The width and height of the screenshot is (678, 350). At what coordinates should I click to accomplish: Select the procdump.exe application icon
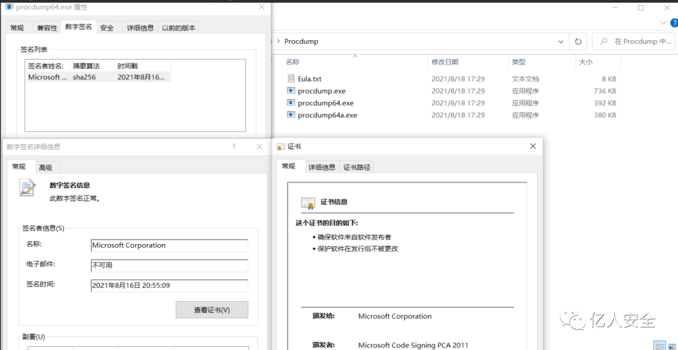[x=291, y=91]
